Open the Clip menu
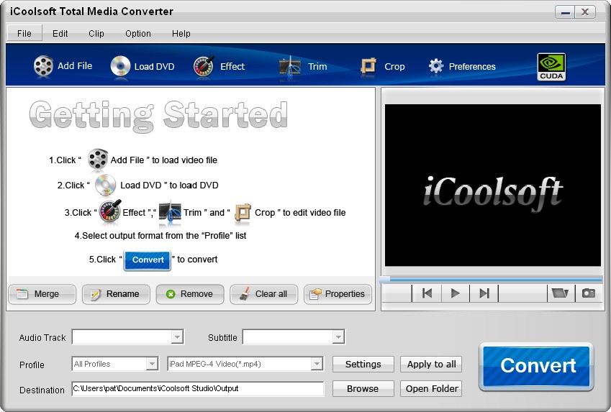 (x=96, y=34)
